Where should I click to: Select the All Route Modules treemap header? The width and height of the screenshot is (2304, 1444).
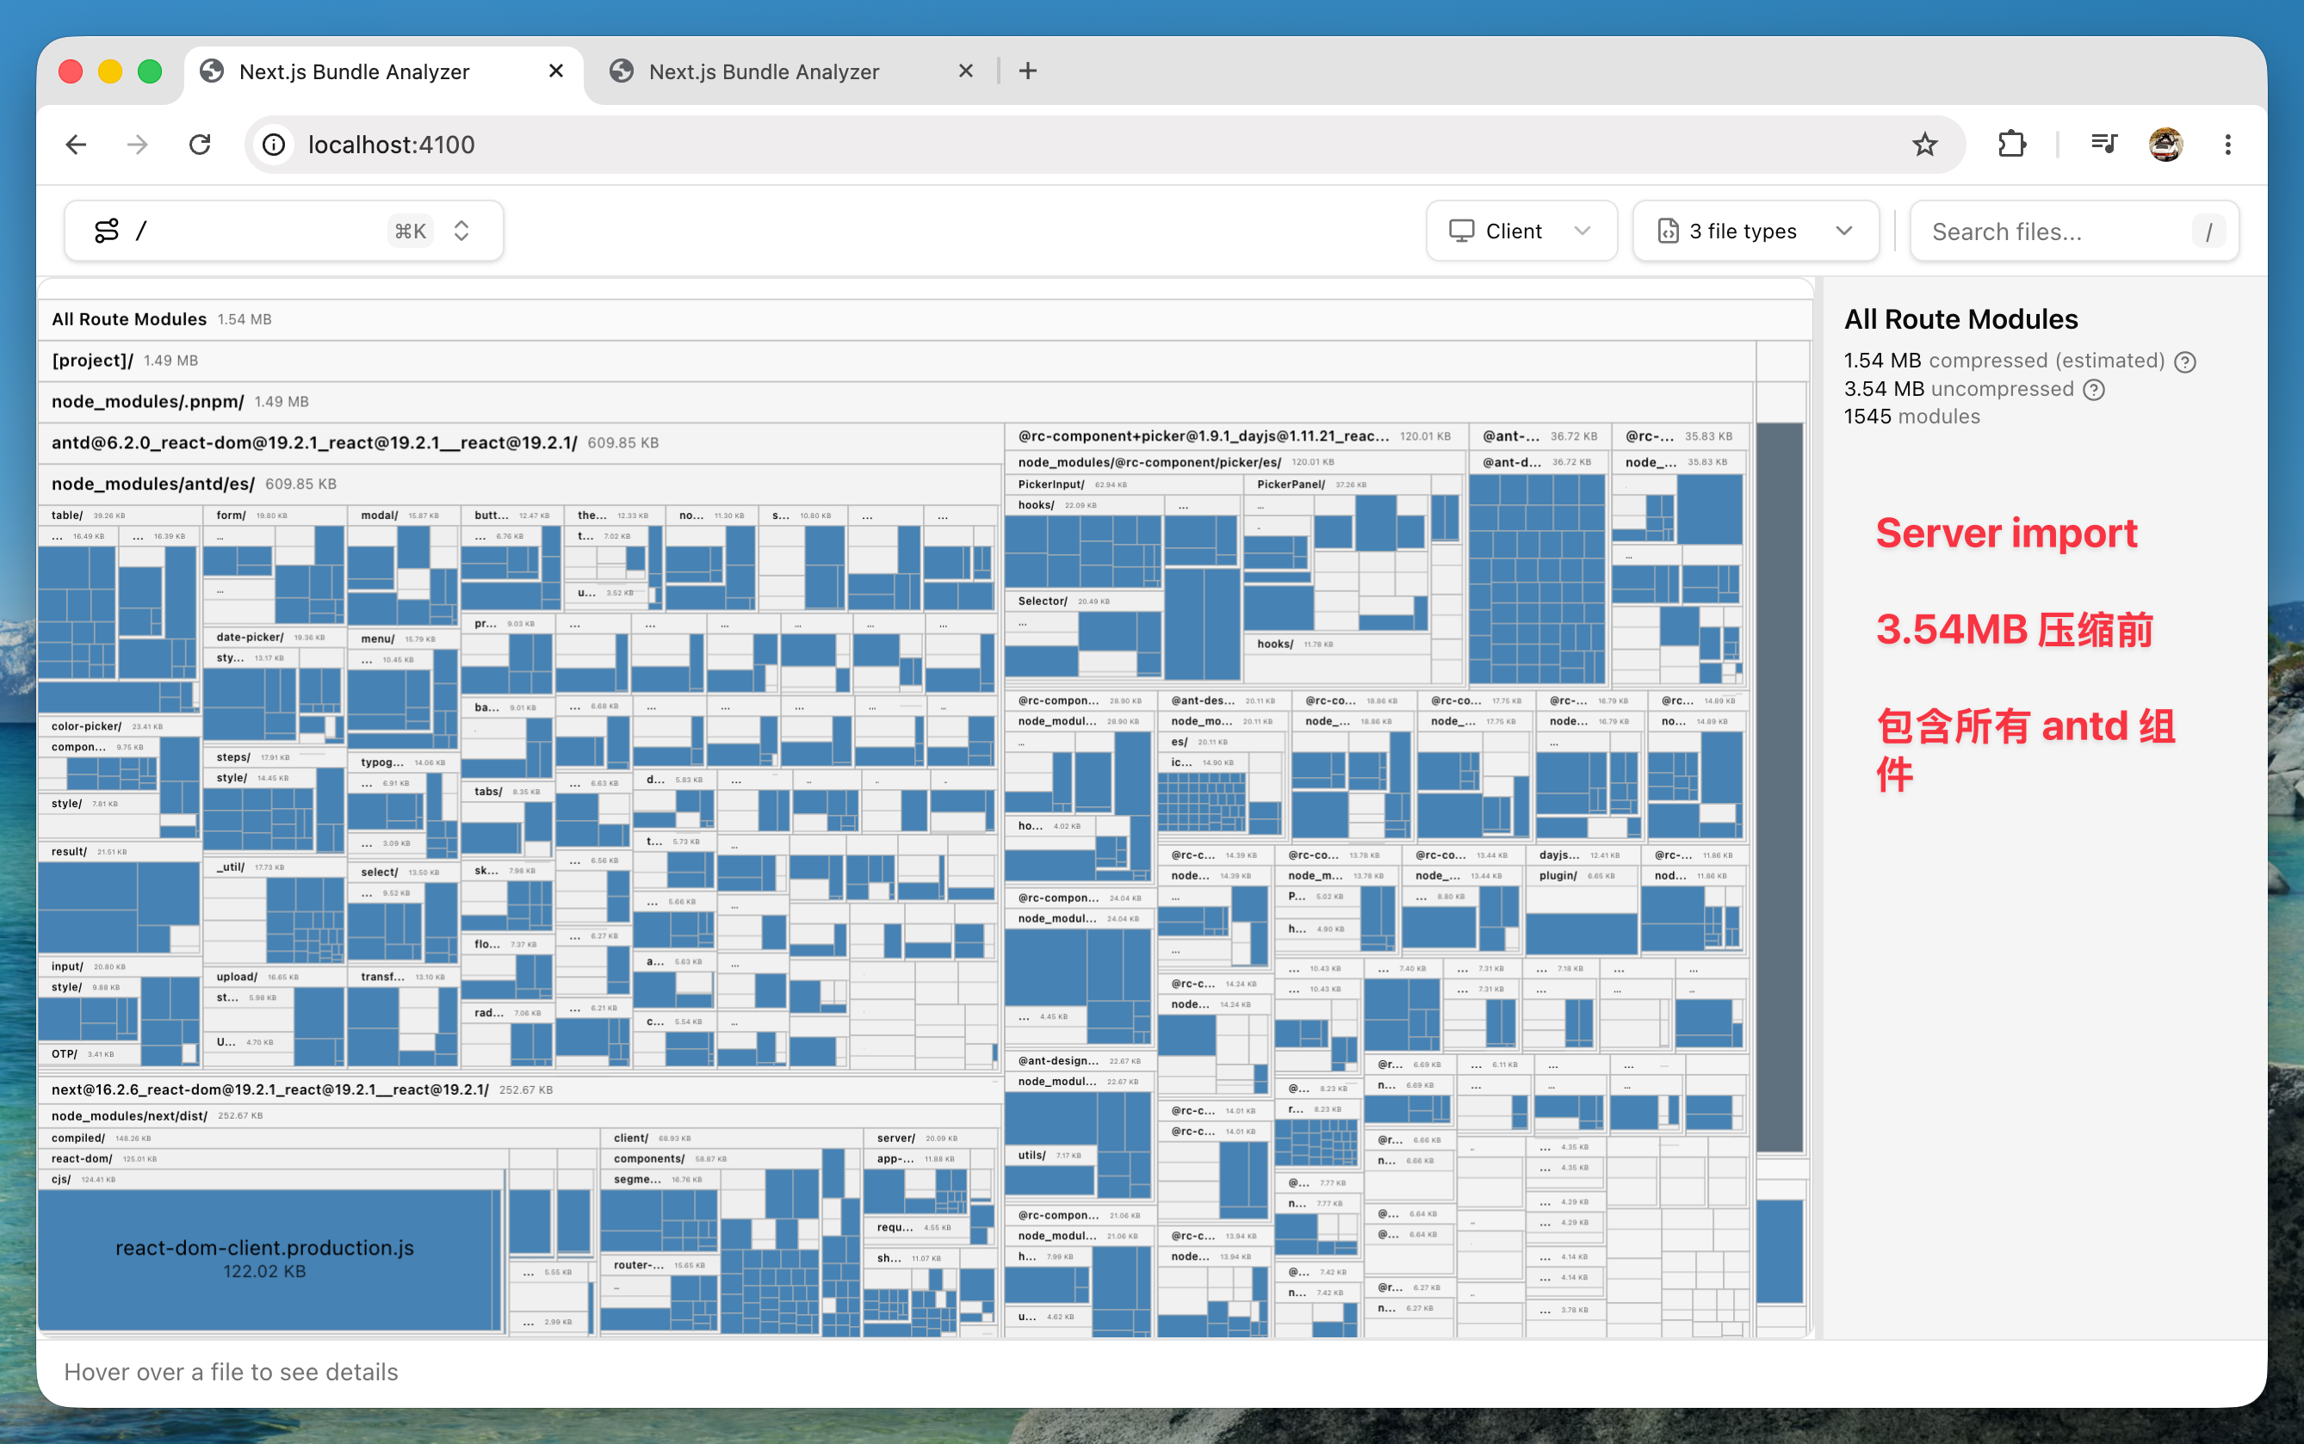click(925, 320)
